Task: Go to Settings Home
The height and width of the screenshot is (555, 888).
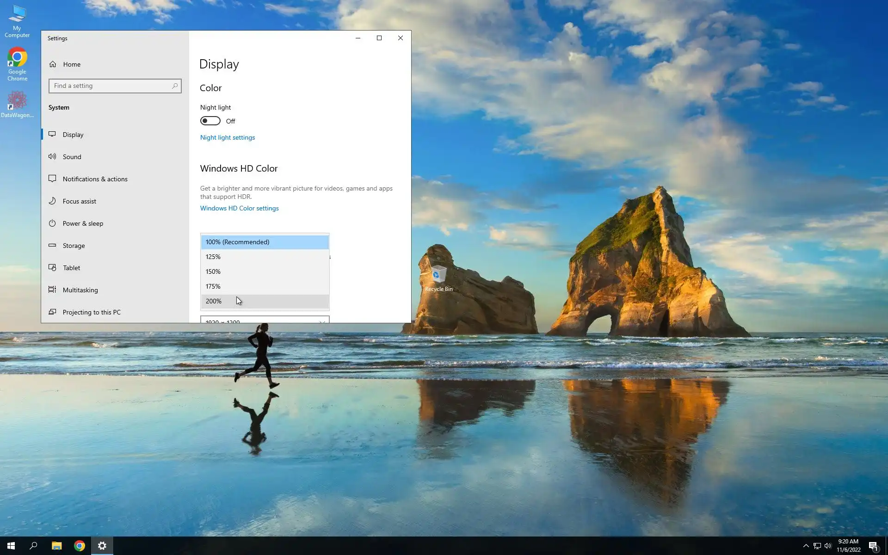Action: tap(71, 64)
